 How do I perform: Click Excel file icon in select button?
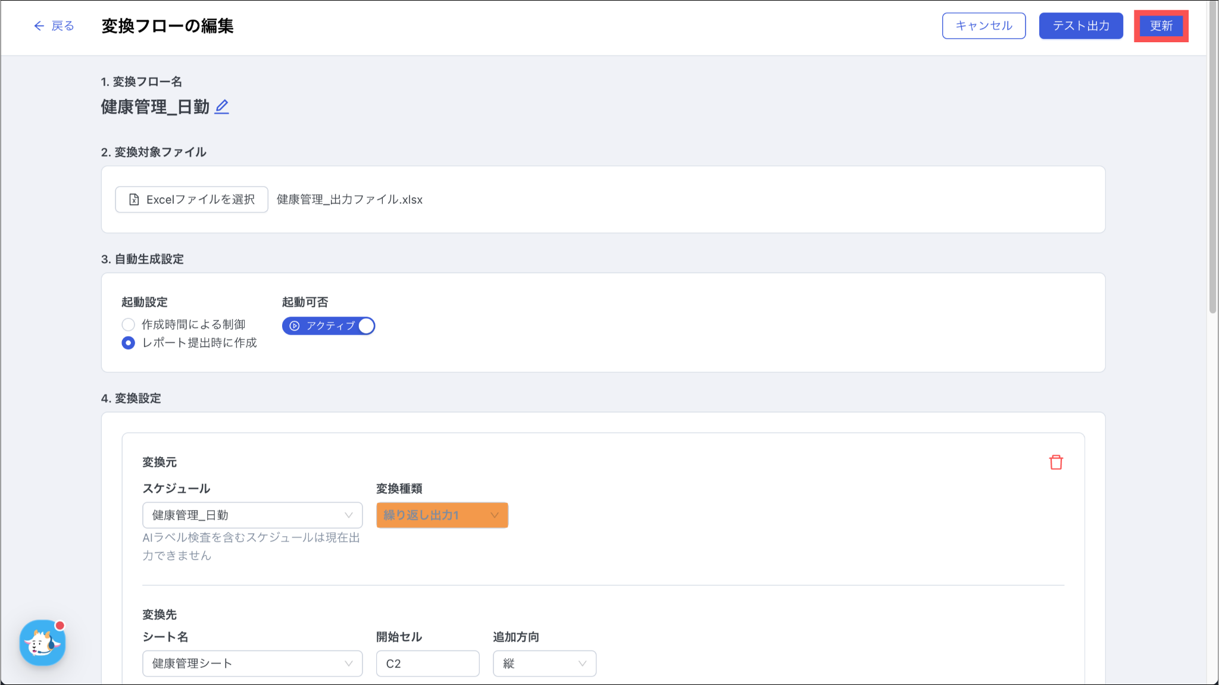[x=134, y=199]
